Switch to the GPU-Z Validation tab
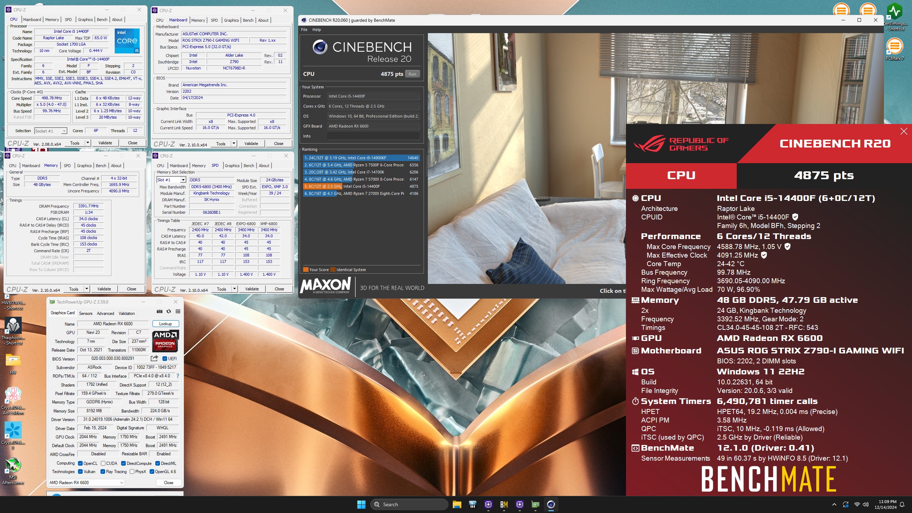 126,313
